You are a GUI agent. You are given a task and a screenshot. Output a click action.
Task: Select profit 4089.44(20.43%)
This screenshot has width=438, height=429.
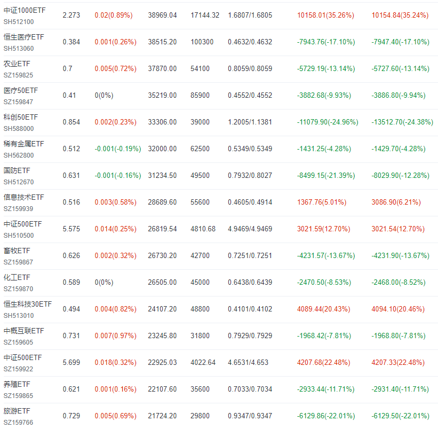click(323, 309)
